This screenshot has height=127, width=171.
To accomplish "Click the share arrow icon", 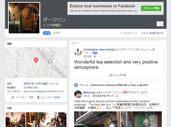I will pos(111,75).
